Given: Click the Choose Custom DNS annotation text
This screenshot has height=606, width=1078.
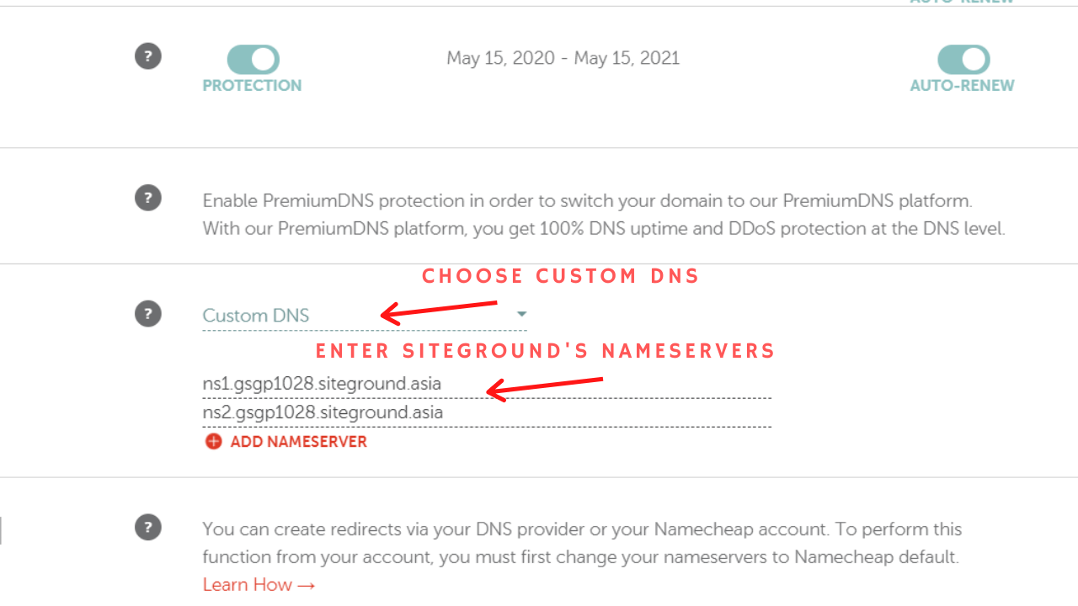Looking at the screenshot, I should pos(561,276).
